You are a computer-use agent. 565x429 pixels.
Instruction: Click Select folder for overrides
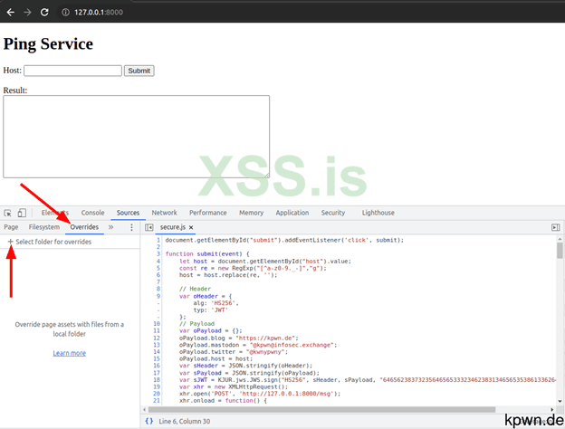click(x=50, y=242)
